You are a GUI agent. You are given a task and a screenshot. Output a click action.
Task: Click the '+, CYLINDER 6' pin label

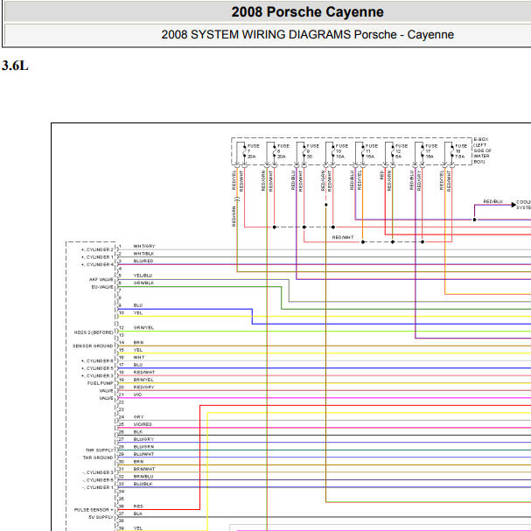(97, 361)
